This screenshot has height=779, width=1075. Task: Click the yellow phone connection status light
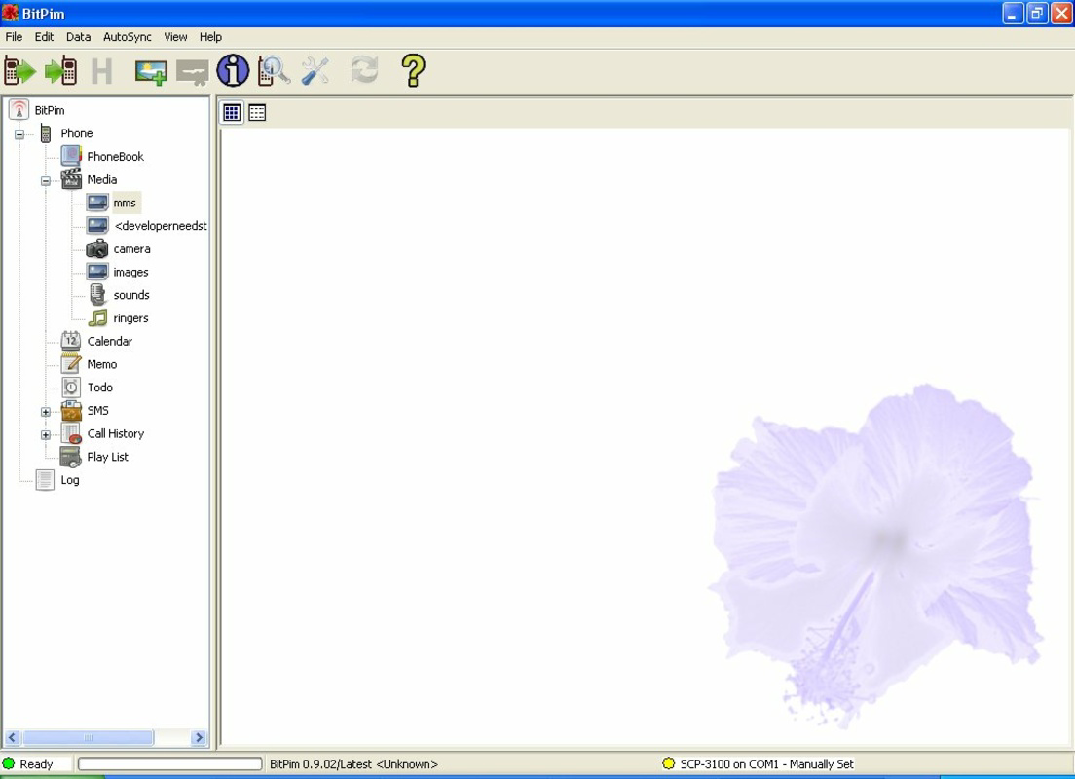668,763
